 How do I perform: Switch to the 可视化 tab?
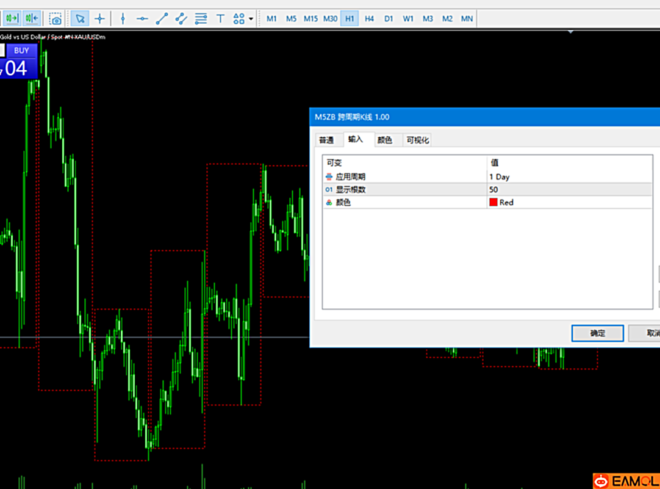click(418, 140)
